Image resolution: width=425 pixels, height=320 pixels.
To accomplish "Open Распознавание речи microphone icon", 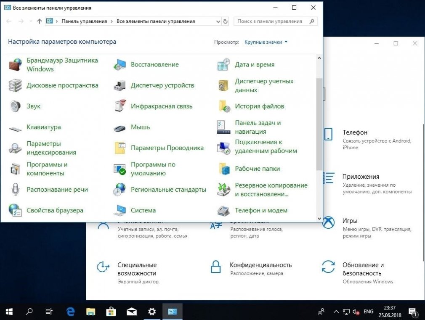I will [x=16, y=189].
